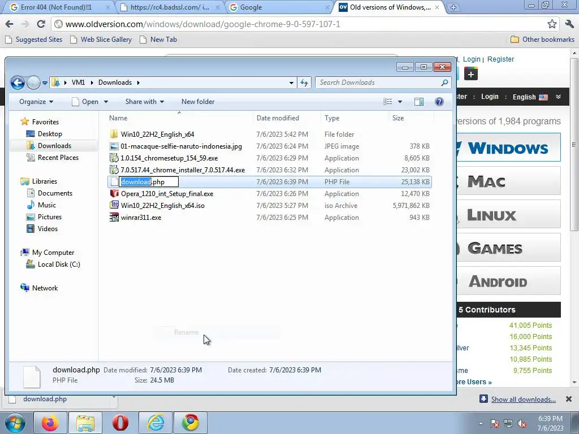Select Old versions of Windows tab
The width and height of the screenshot is (579, 434).
pos(389,7)
